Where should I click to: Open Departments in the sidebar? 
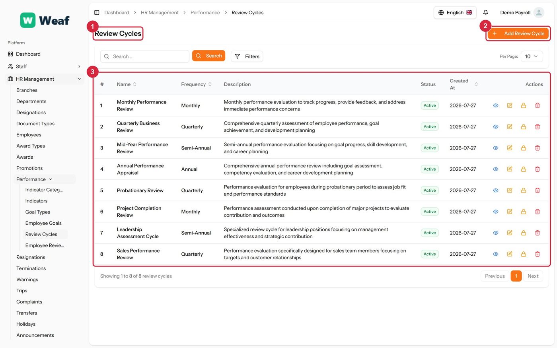[x=31, y=101]
